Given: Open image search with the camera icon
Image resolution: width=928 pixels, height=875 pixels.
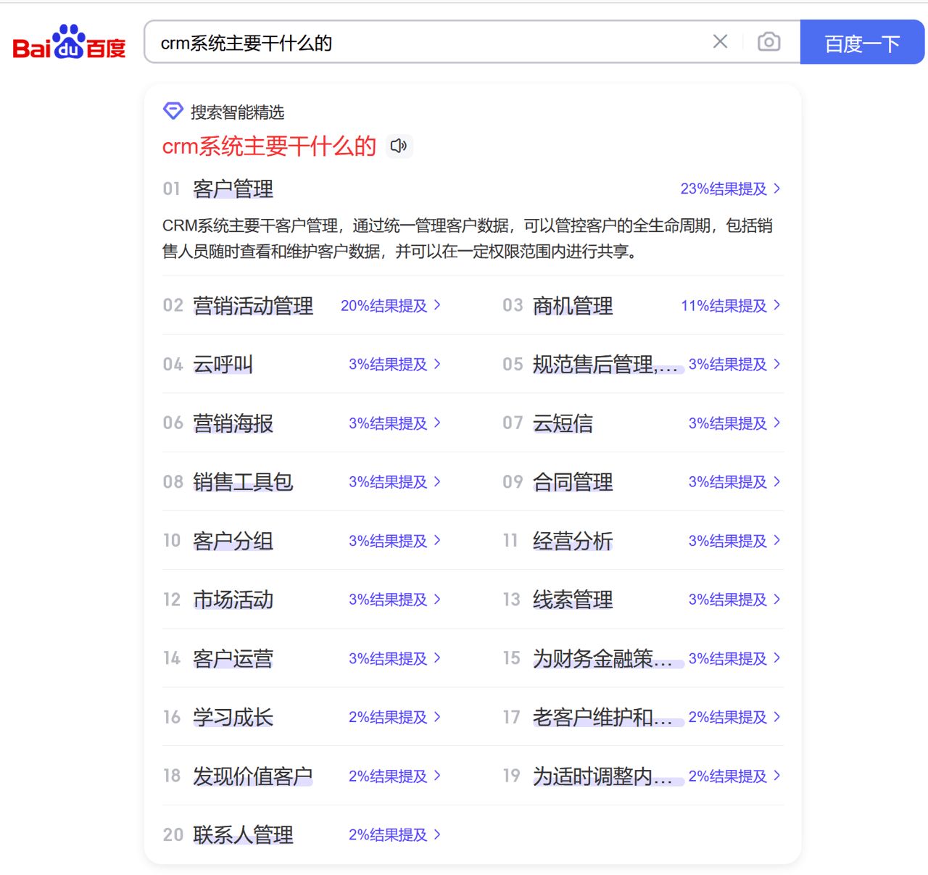Looking at the screenshot, I should [x=768, y=42].
